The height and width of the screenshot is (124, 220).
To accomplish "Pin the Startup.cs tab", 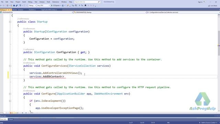I will coord(9,10).
